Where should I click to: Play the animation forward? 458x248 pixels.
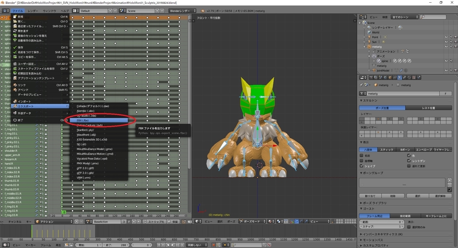tap(173, 245)
